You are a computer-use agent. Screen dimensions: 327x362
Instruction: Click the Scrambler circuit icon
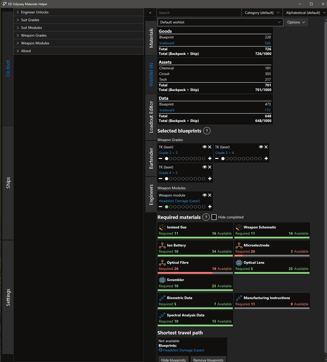coord(162,280)
